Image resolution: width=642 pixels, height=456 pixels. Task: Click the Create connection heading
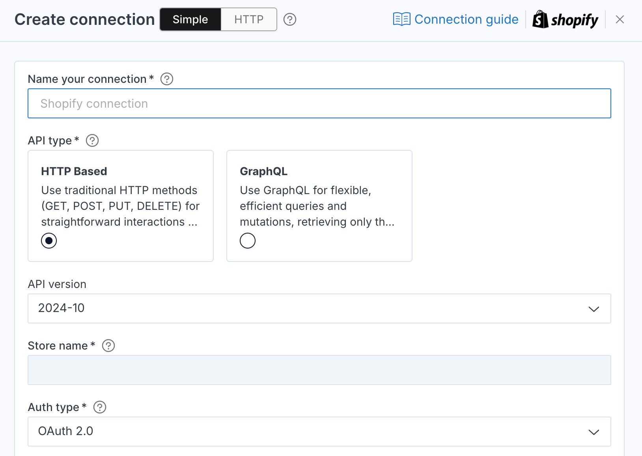pos(84,19)
